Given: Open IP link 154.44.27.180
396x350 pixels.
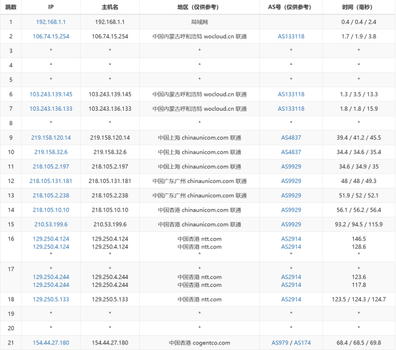Looking at the screenshot, I should [51, 343].
